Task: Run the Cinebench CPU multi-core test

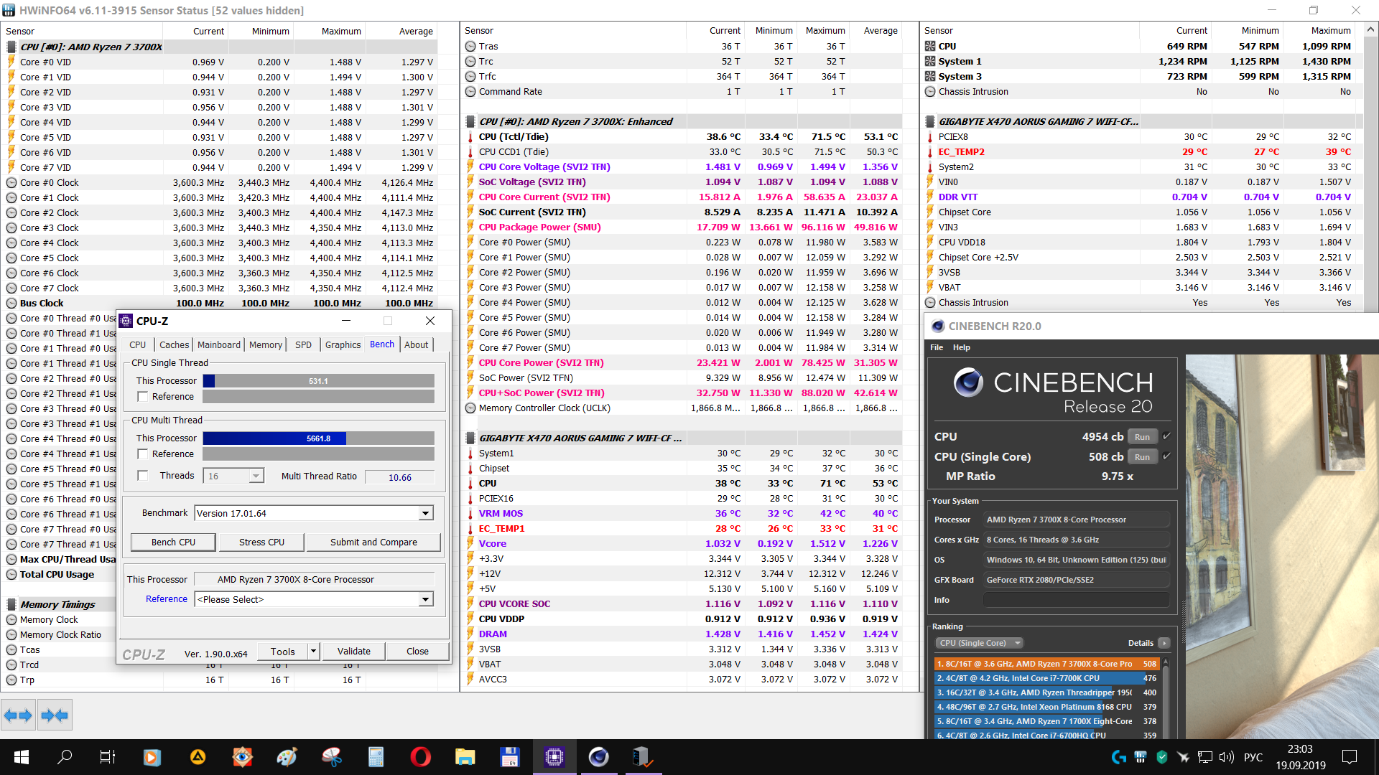Action: point(1141,437)
